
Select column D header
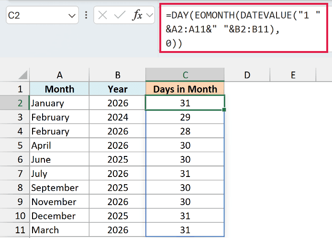click(247, 75)
